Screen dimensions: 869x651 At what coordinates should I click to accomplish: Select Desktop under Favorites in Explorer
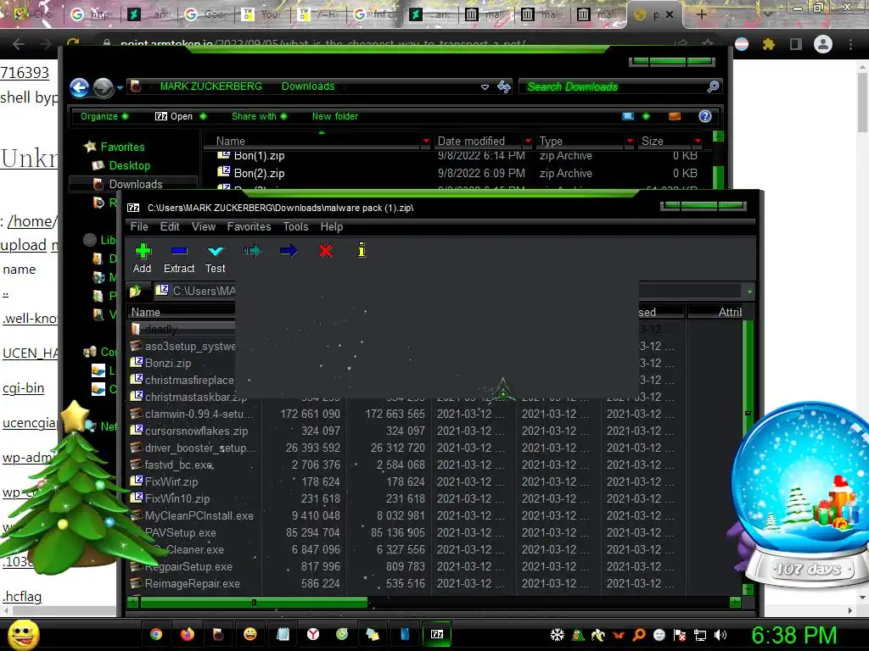[x=129, y=165]
